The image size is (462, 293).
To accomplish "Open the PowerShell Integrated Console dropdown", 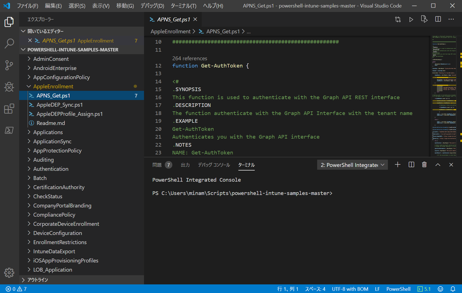I will point(352,164).
